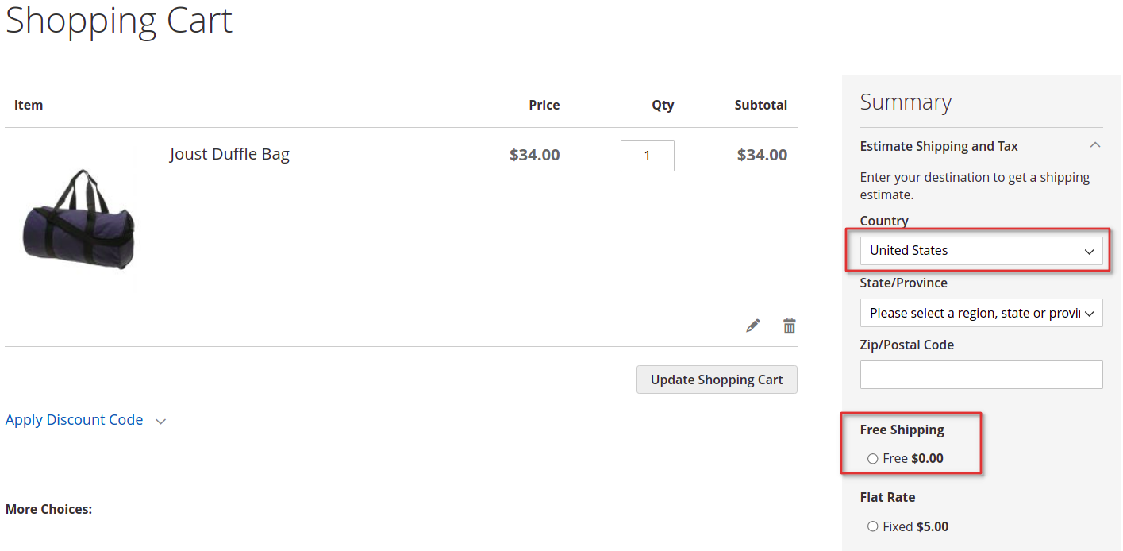This screenshot has height=551, width=1123.
Task: Click inside the Zip/Postal Code field
Action: click(x=982, y=375)
